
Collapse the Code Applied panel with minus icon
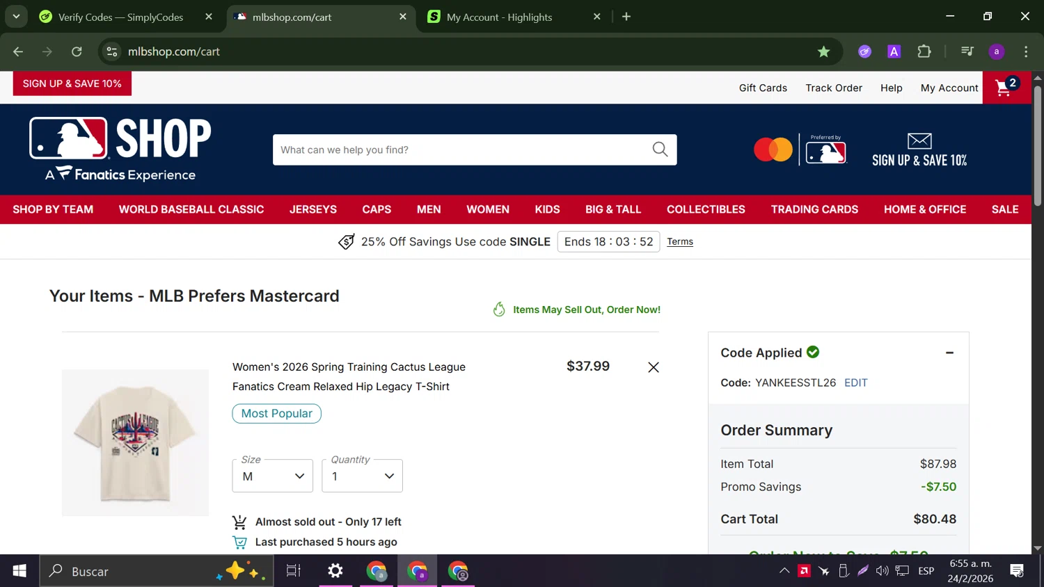click(x=949, y=353)
